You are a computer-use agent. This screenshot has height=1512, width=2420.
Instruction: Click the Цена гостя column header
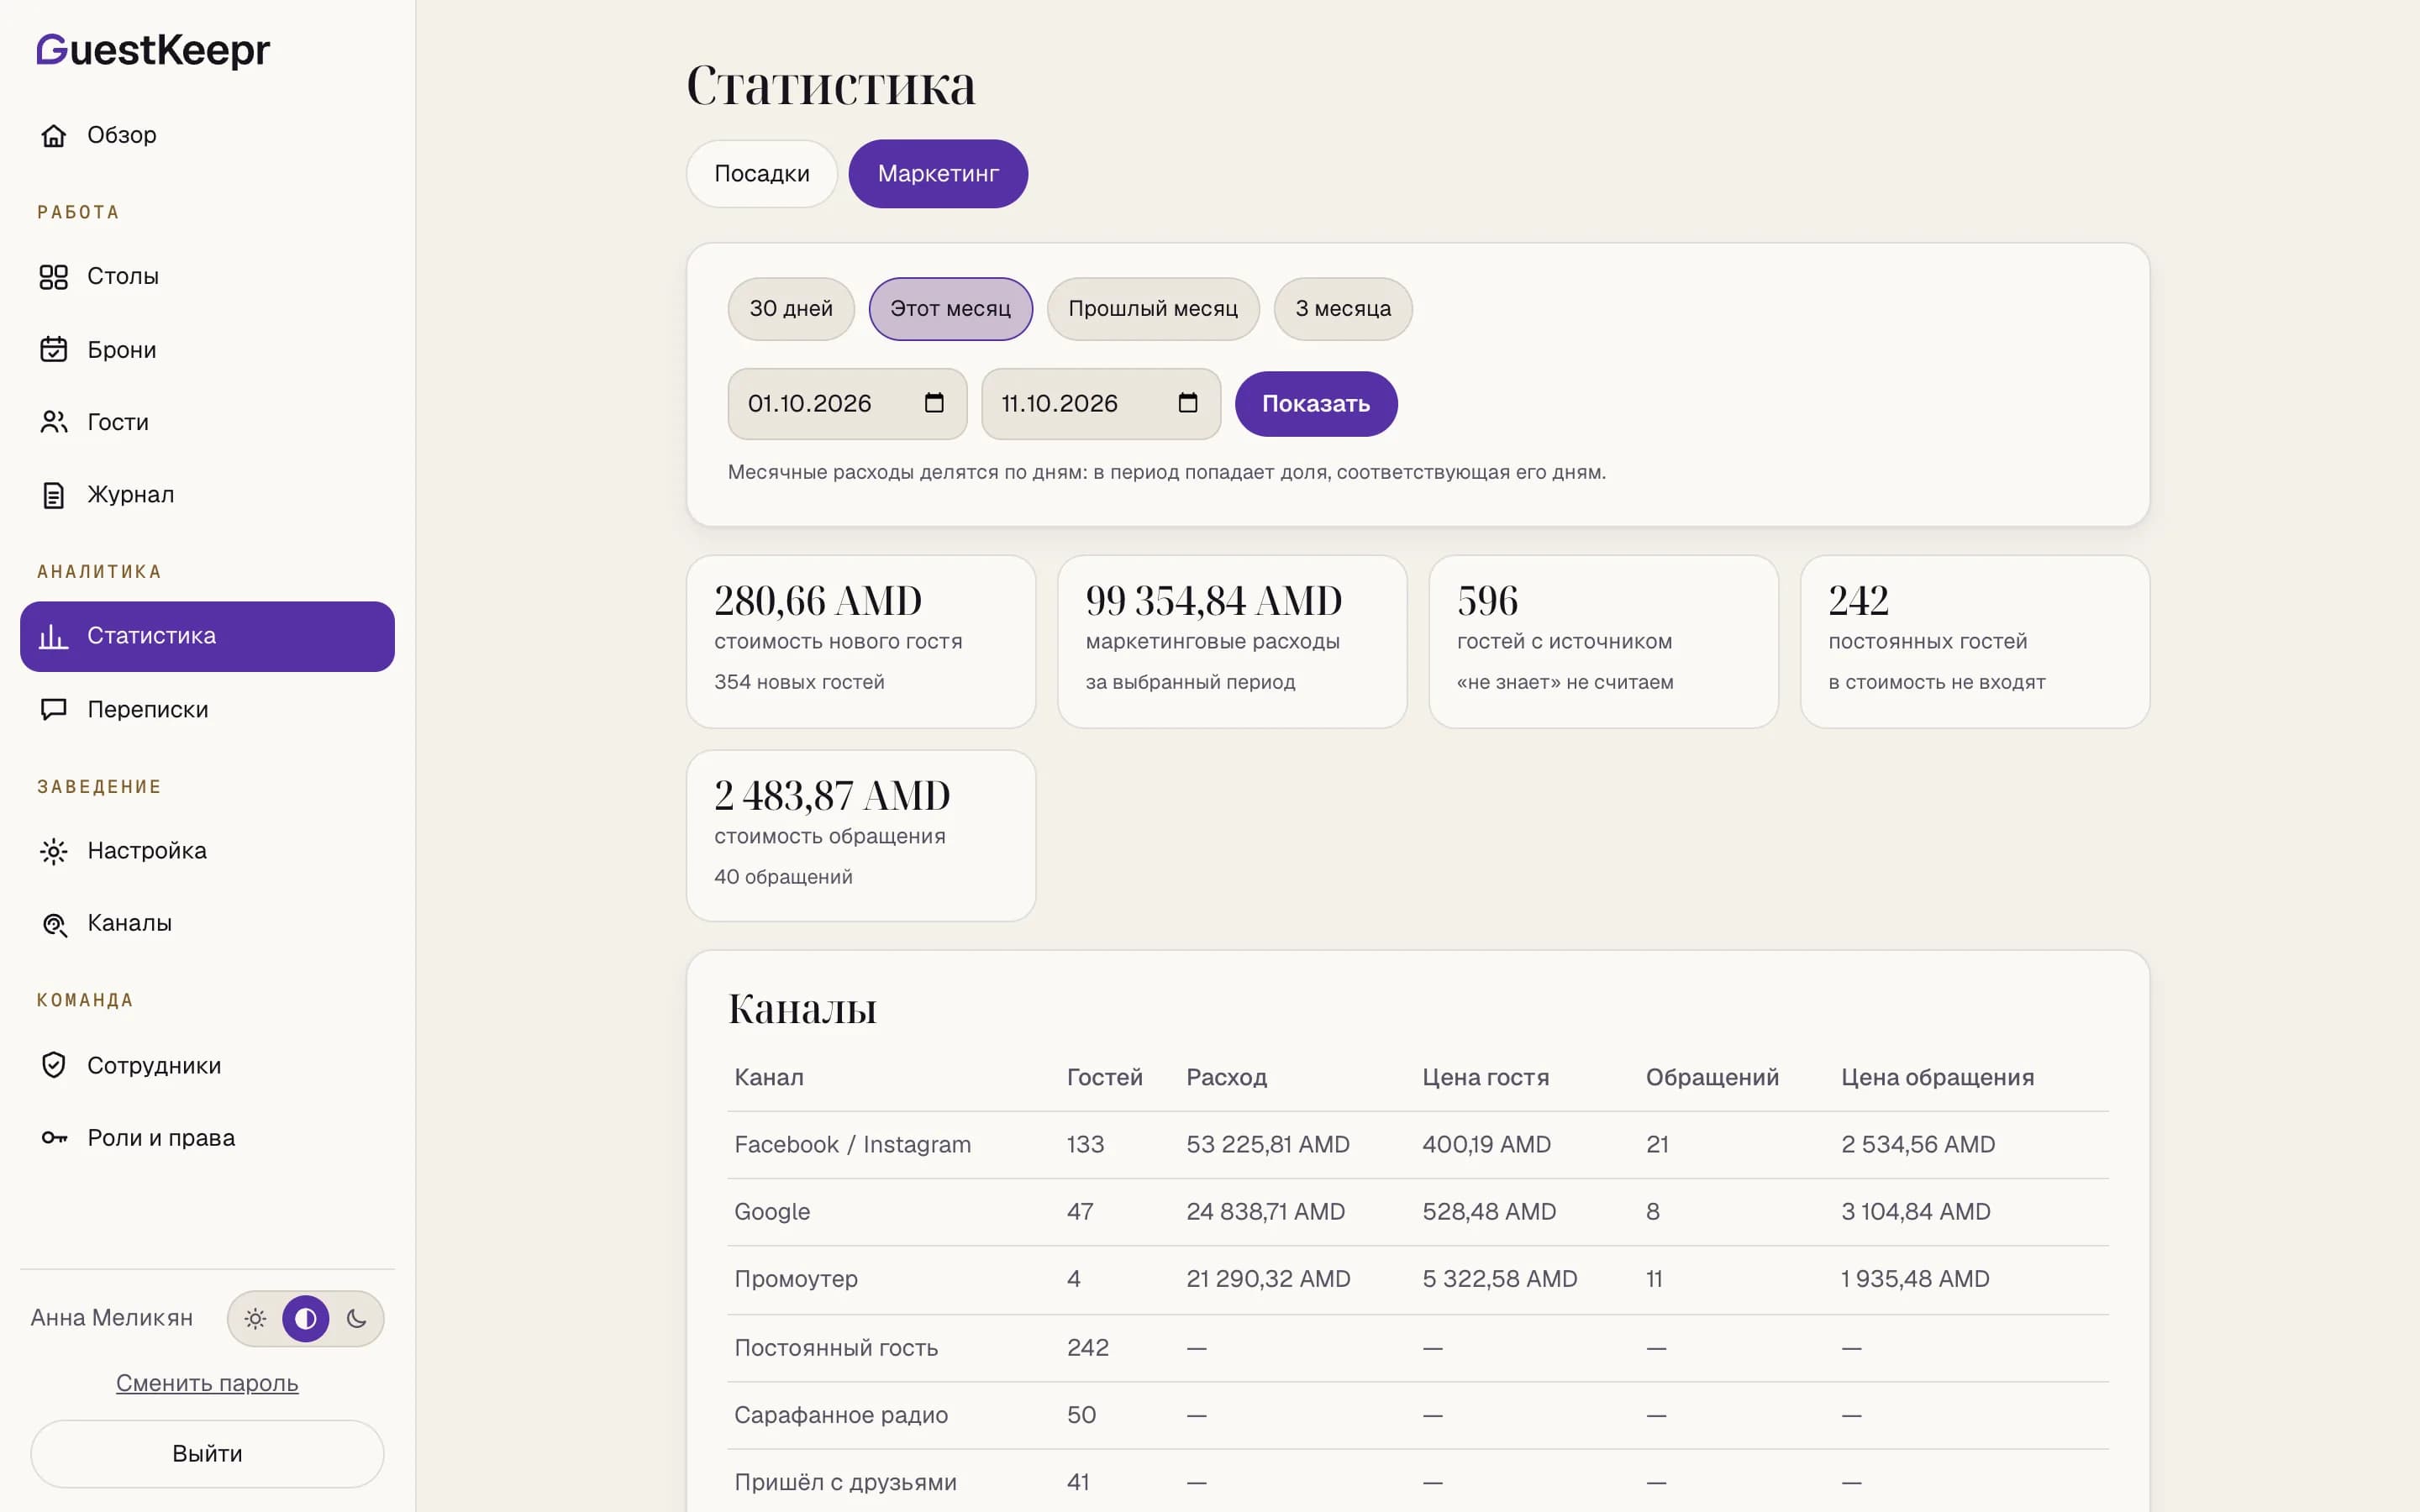pos(1486,1077)
